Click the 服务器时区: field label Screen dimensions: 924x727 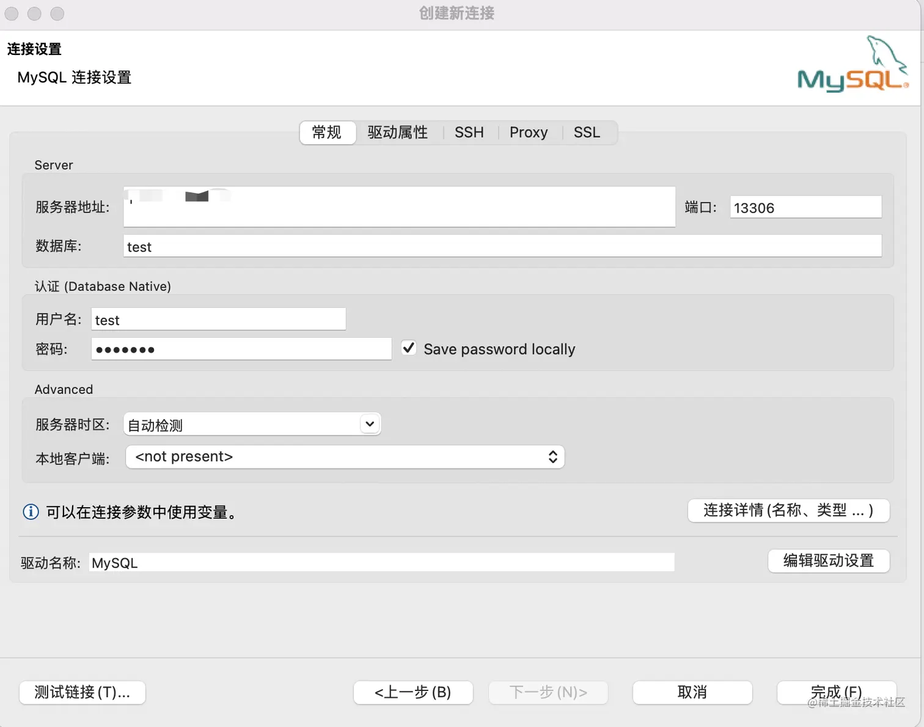click(x=73, y=425)
